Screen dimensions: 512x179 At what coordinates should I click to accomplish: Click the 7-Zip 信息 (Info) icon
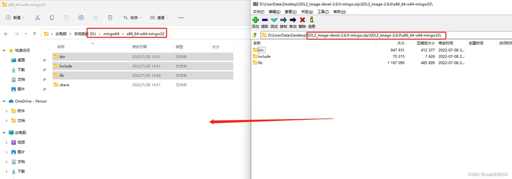point(311,20)
